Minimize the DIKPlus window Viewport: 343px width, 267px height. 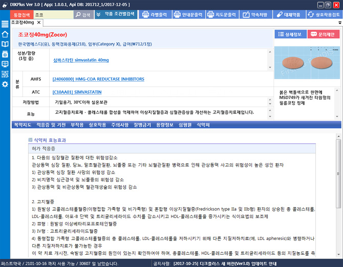(320, 5)
